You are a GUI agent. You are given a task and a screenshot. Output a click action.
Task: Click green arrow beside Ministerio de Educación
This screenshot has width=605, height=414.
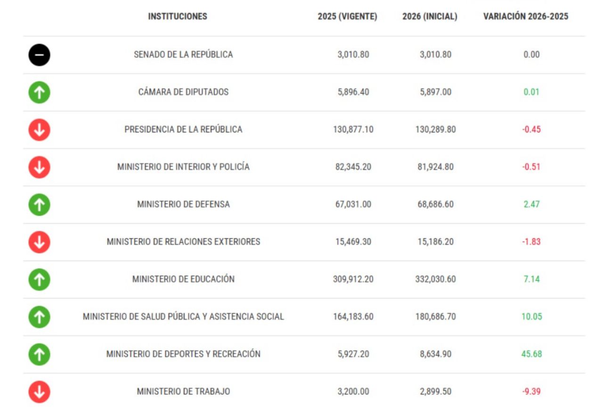pos(39,279)
